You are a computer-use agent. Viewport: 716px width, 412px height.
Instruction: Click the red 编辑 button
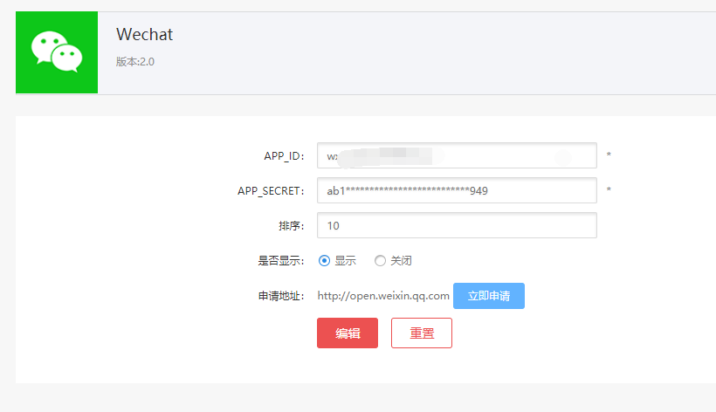(348, 333)
